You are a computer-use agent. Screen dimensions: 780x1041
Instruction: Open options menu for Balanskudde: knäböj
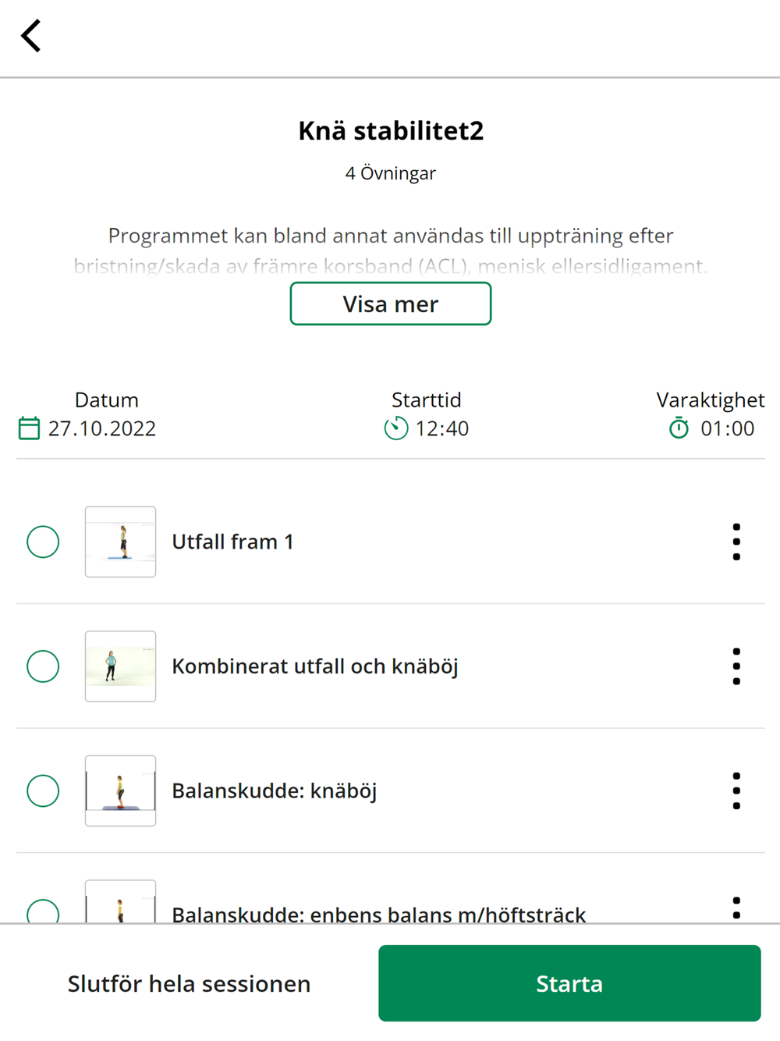(736, 791)
